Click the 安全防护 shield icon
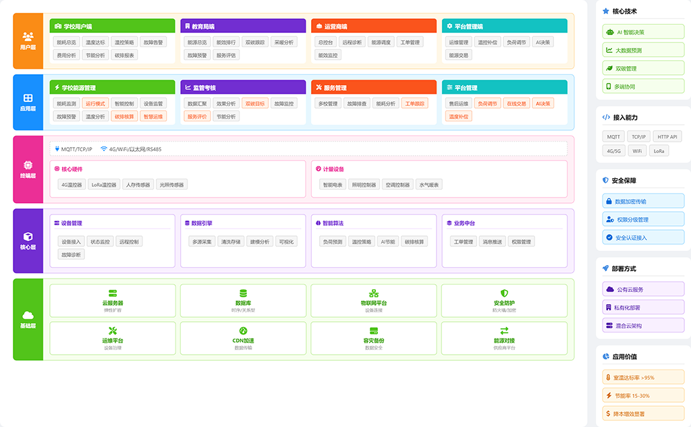 coord(505,293)
